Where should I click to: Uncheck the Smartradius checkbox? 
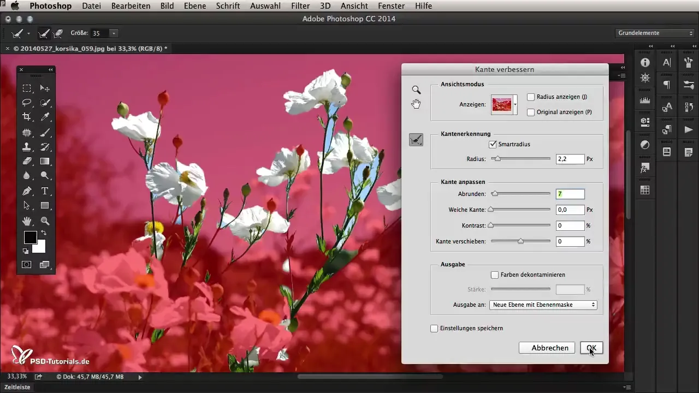tap(493, 144)
